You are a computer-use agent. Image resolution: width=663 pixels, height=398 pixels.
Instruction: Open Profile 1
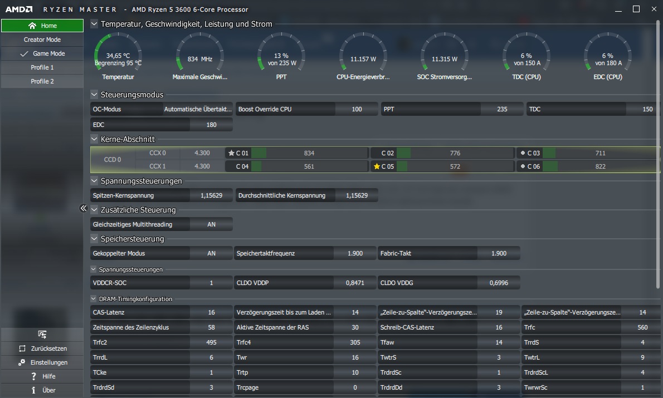point(42,67)
